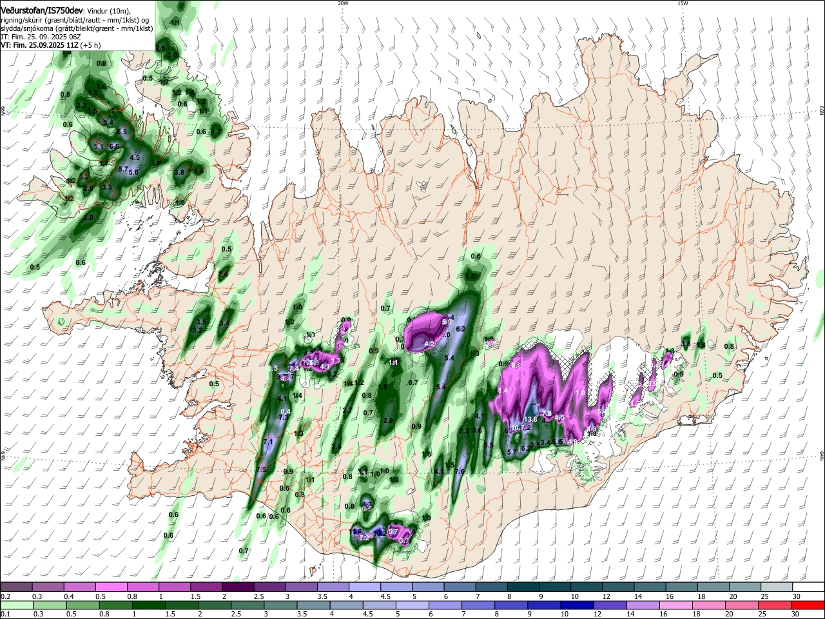Image resolution: width=825 pixels, height=619 pixels.
Task: Pick the dark purple snow swatch at 2
Action: 238,587
